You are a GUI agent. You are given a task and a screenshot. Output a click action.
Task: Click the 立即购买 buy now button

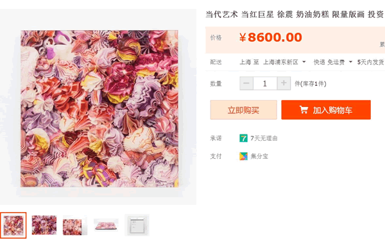244,110
